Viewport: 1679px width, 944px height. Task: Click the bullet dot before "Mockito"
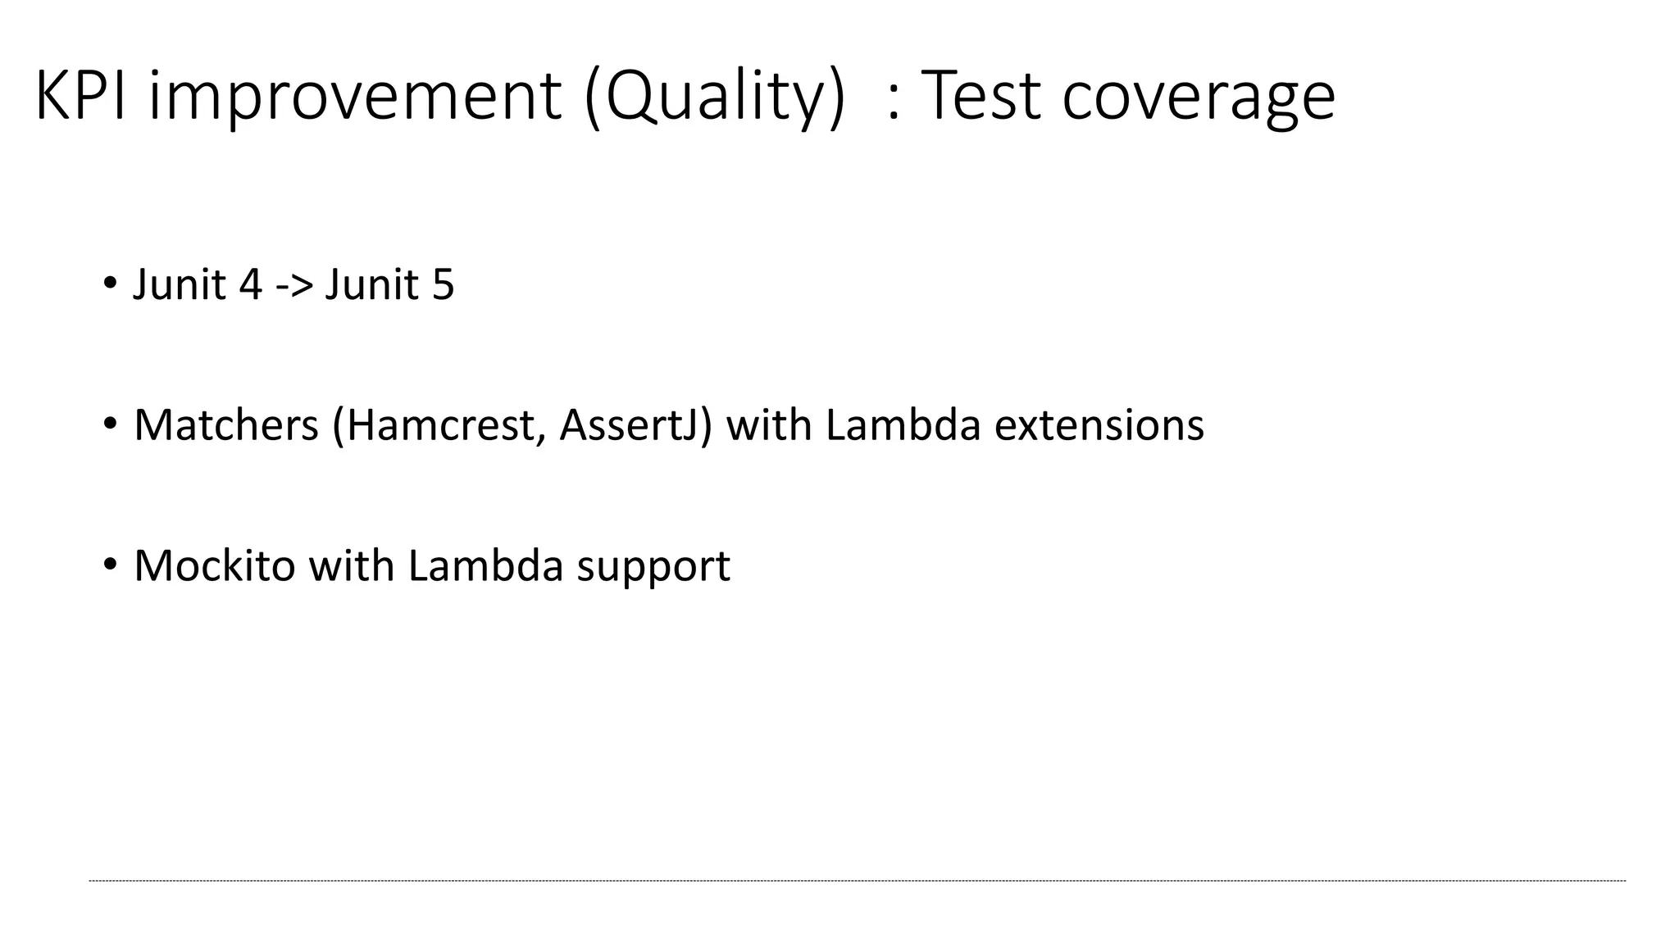tap(110, 565)
